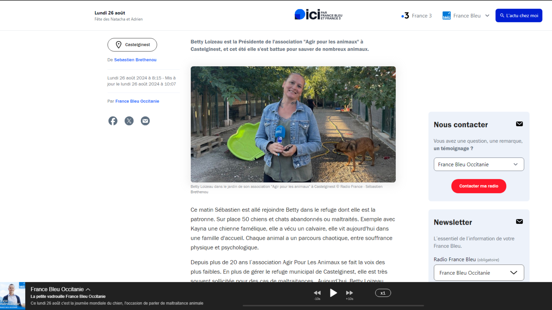This screenshot has width=552, height=310.
Task: Click the France 3 logo icon
Action: [x=405, y=15]
